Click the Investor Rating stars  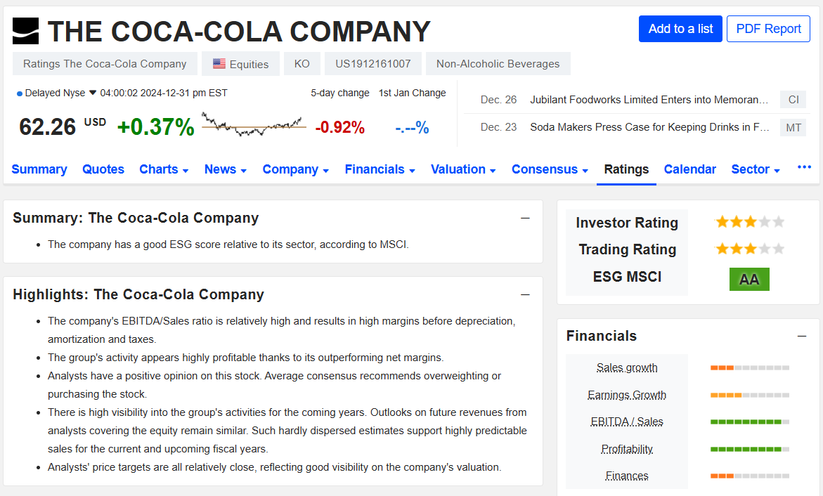pyautogui.click(x=750, y=222)
